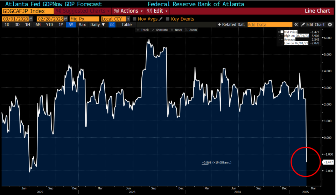Enable the Key Events checkbox
Screen dimensions: 336x196
(168, 19)
